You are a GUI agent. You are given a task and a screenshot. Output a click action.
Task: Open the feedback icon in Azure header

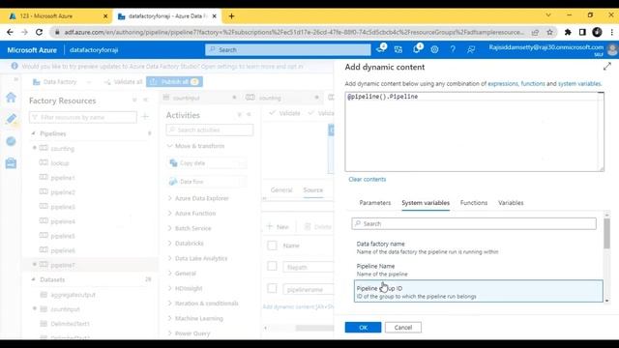pos(471,49)
